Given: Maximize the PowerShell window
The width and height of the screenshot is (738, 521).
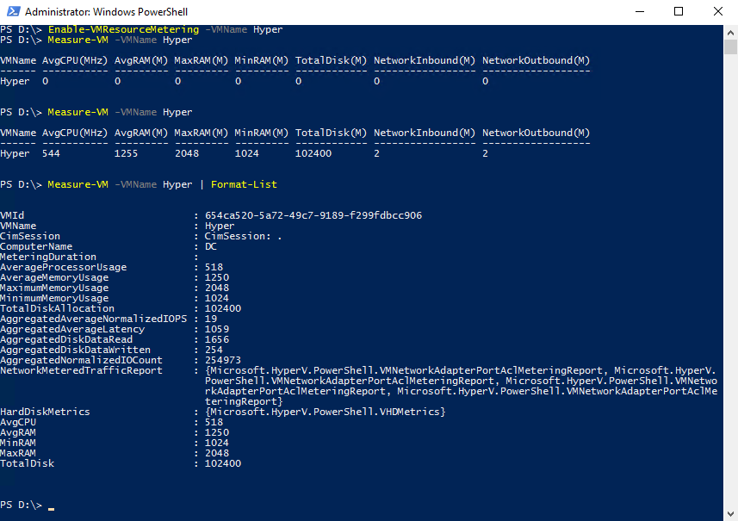Looking at the screenshot, I should coord(679,12).
